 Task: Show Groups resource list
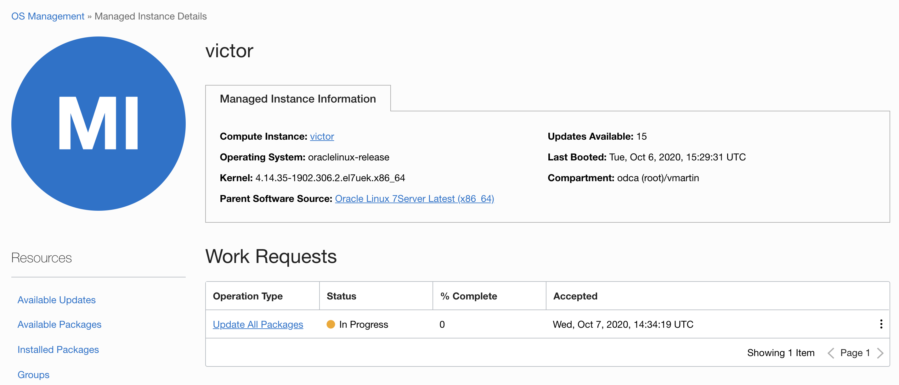[33, 375]
